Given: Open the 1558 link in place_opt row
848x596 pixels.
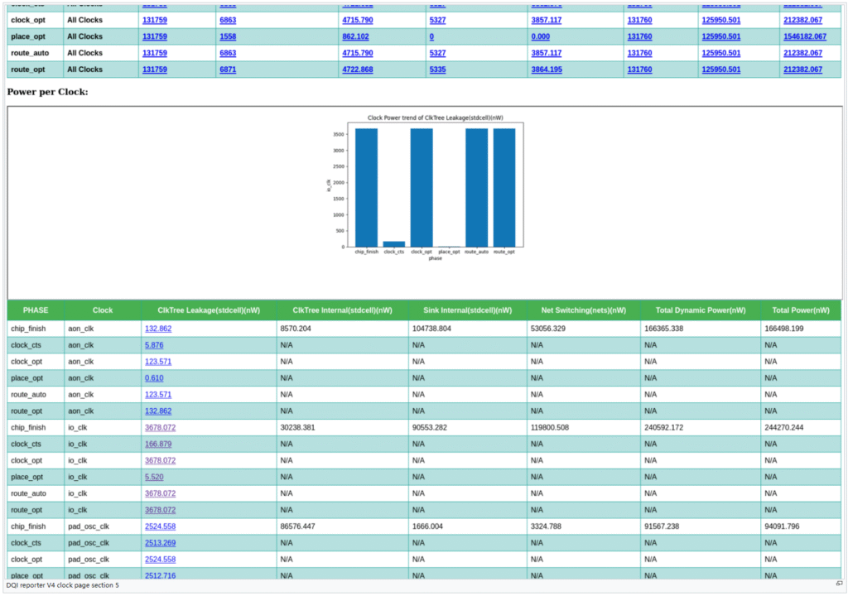Looking at the screenshot, I should point(227,36).
